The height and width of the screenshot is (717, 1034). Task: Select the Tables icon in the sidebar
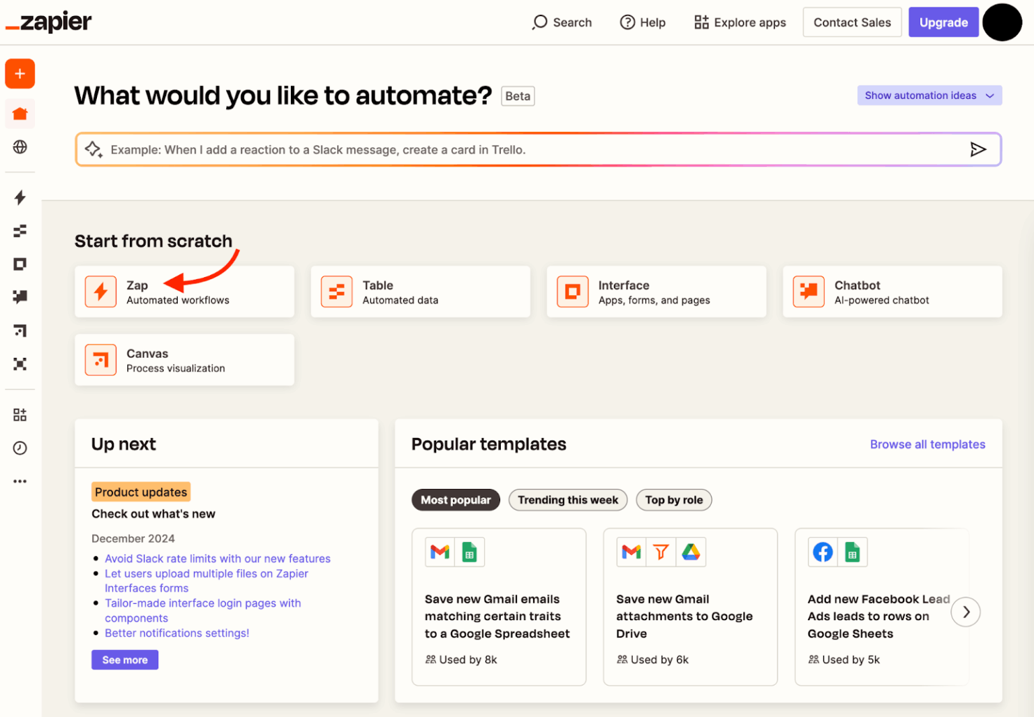pyautogui.click(x=20, y=231)
